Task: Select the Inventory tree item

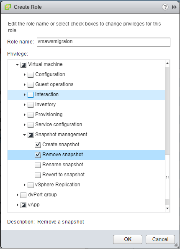Action: [45, 104]
